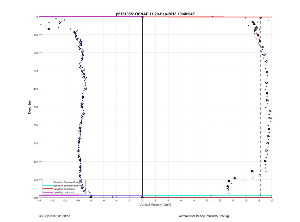This screenshot has height=222, width=300.
Task: Click the '18' tick label on the velocity axis
Action: 259,200
